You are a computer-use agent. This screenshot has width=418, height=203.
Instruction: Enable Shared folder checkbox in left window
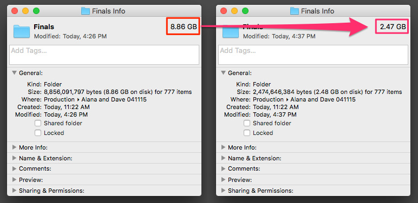38,123
